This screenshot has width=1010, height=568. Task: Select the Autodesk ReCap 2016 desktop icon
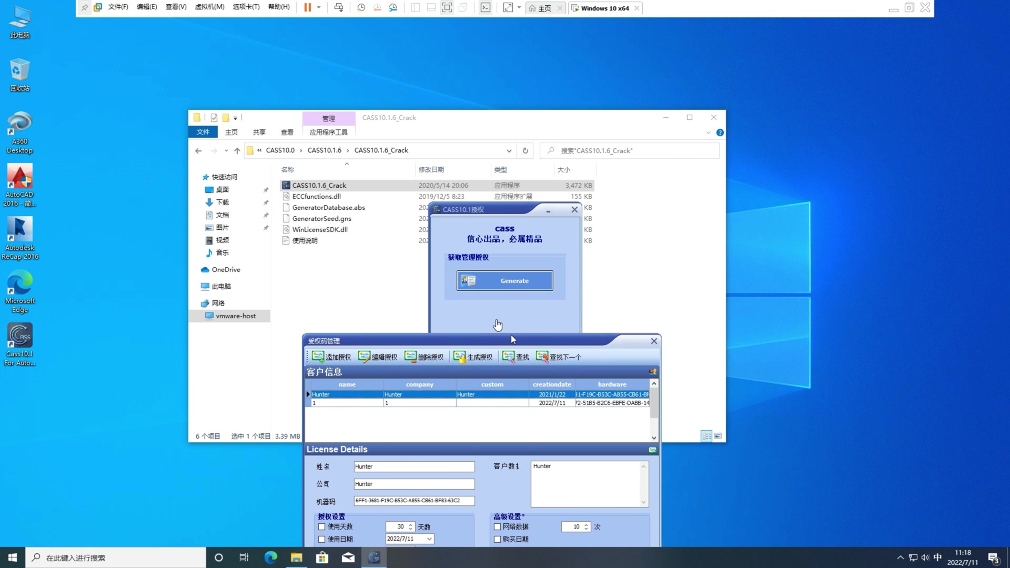20,238
